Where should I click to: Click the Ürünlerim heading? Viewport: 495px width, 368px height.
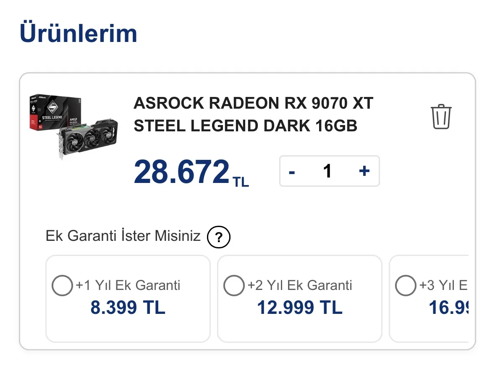[79, 34]
